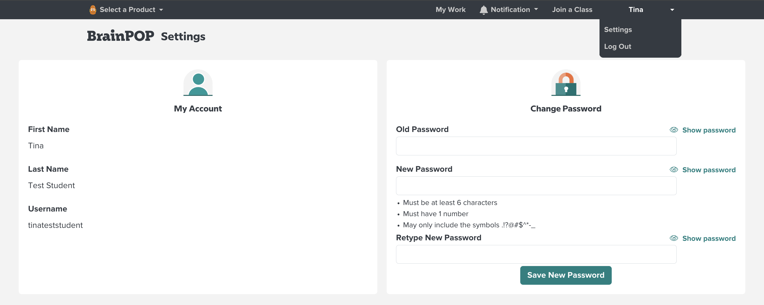Focus the New Password input field

pos(536,185)
